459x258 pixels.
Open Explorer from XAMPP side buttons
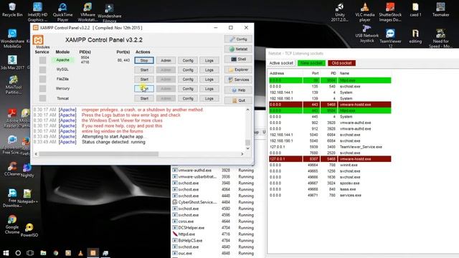[x=238, y=70]
